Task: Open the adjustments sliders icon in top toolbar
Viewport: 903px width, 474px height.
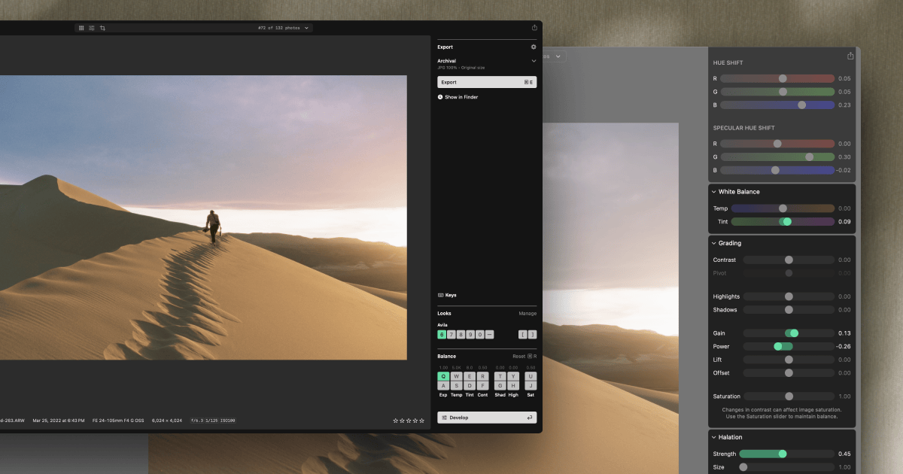Action: (x=92, y=28)
